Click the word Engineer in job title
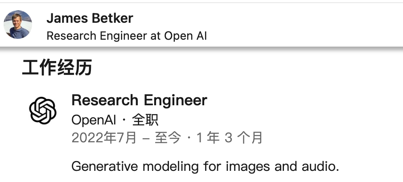 click(x=175, y=101)
